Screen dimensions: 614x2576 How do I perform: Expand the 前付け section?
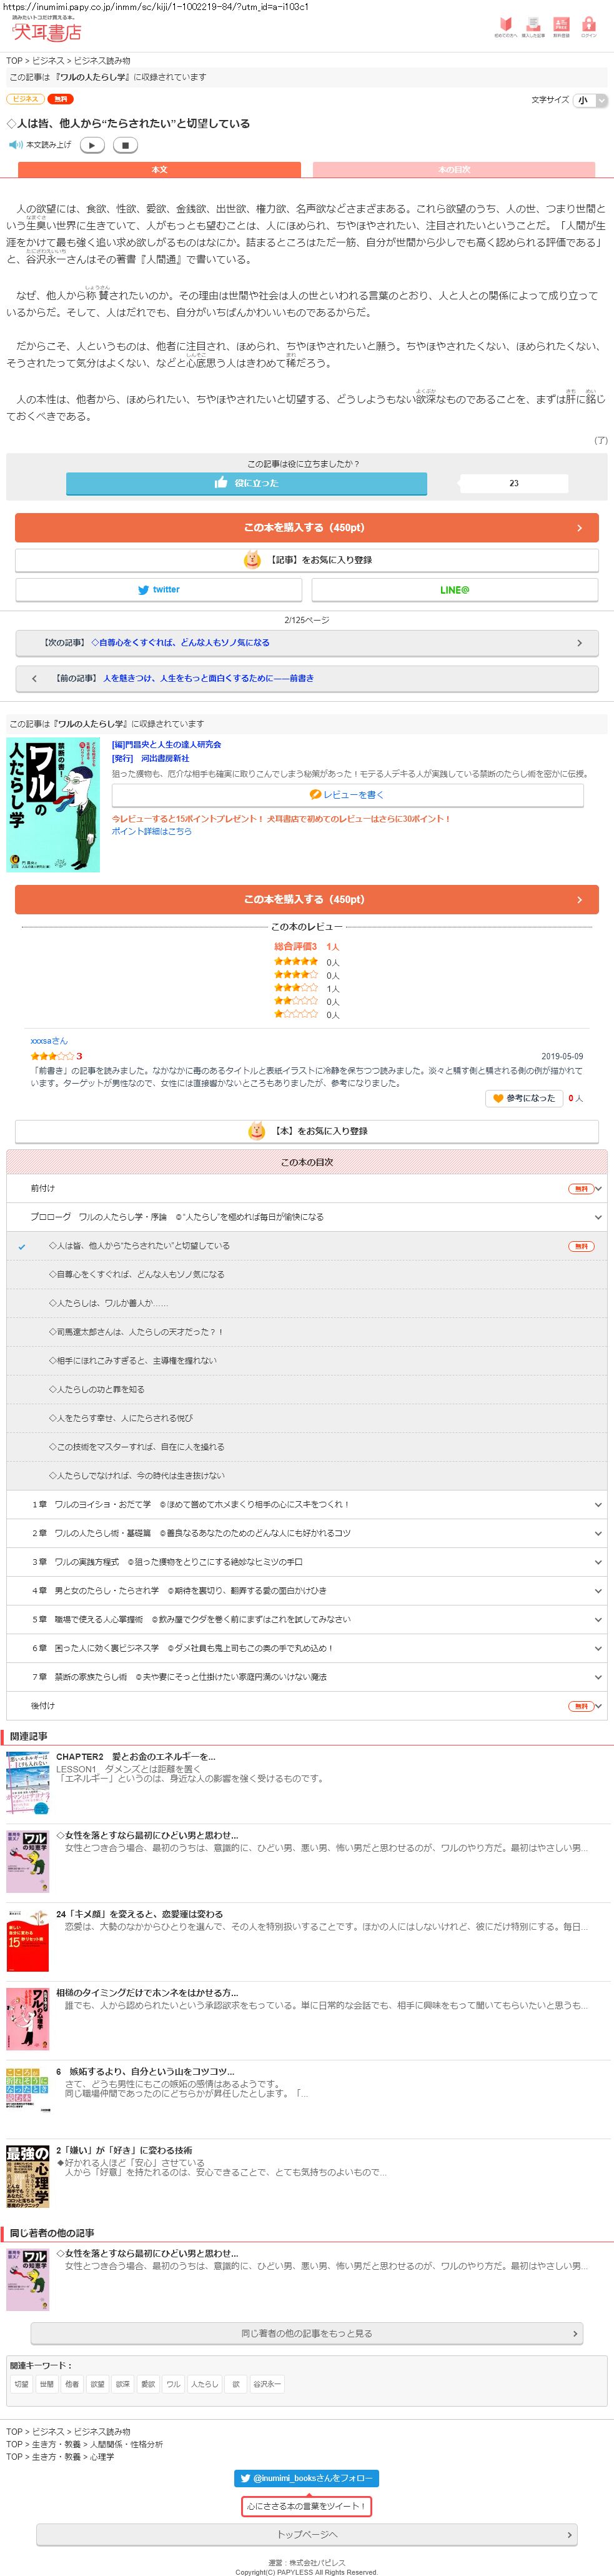coord(307,1188)
